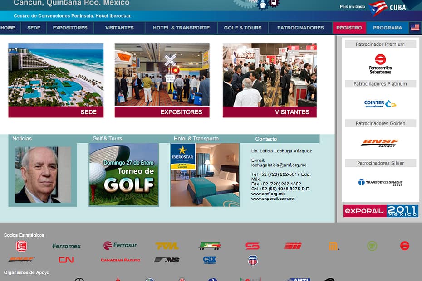Click the green circular partner logo

tap(372, 246)
